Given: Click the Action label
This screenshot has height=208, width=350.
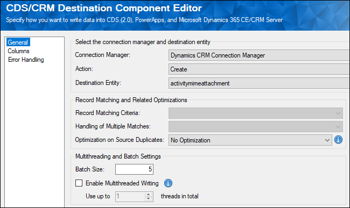Looking at the screenshot, I should [x=84, y=69].
